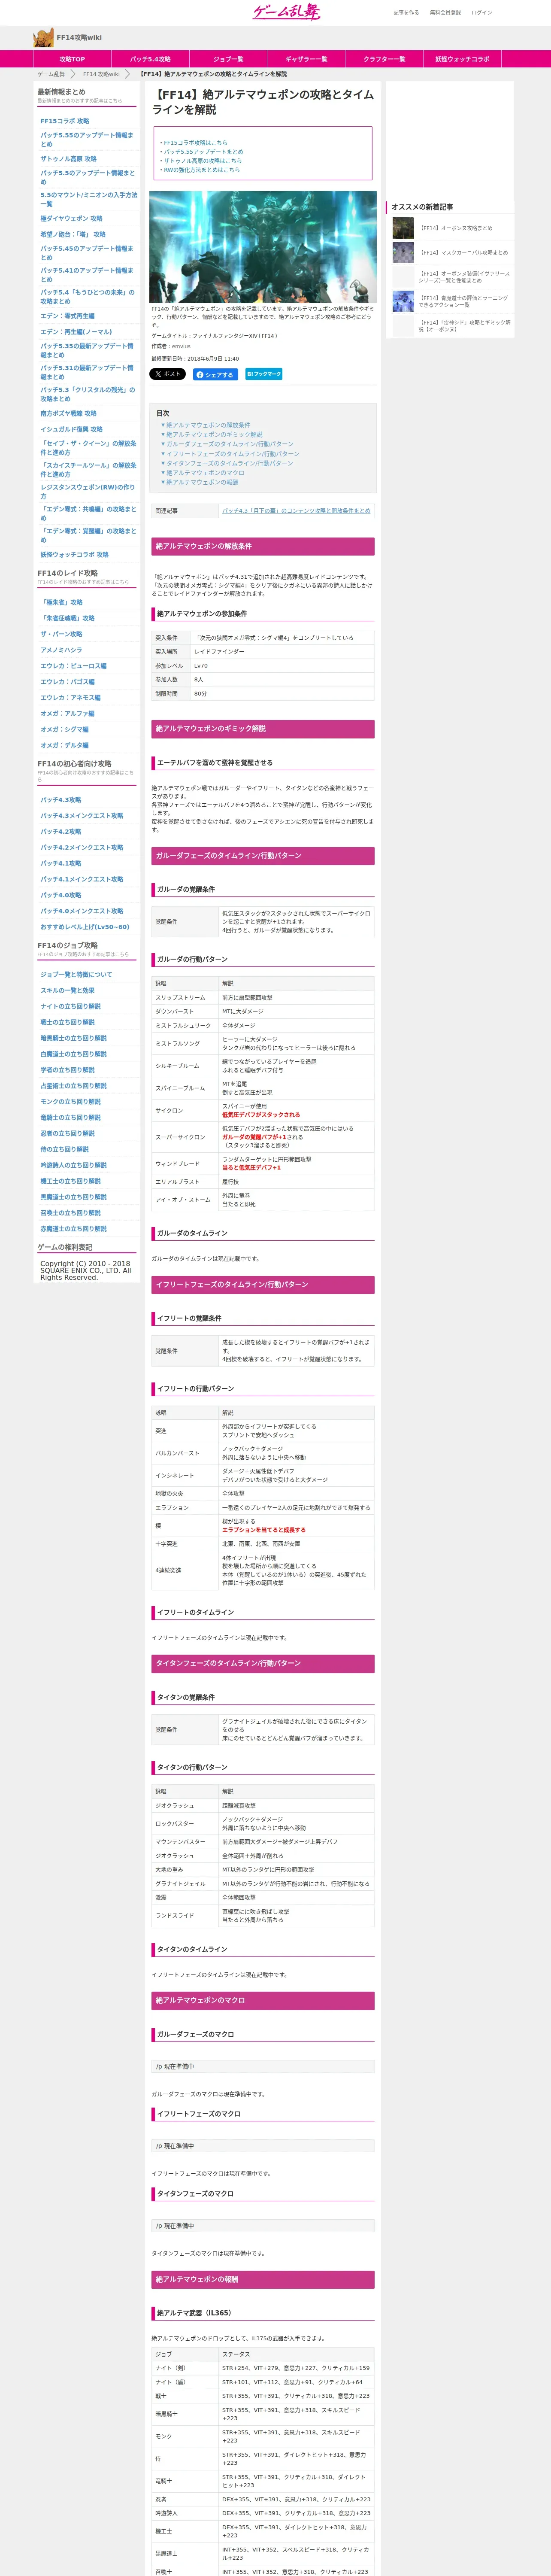Click ログイン in the top header
The image size is (551, 2576).
[x=481, y=13]
